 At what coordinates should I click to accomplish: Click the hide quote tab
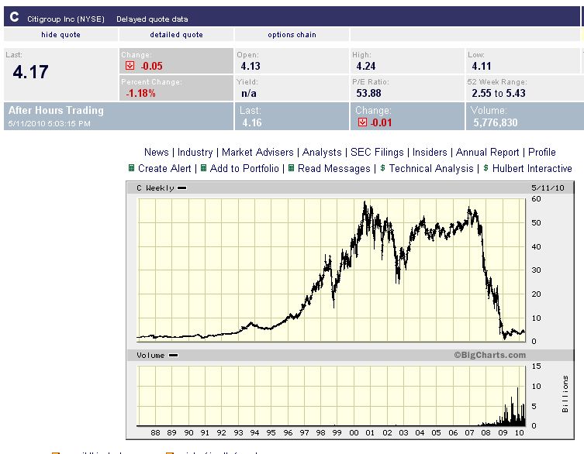60,35
